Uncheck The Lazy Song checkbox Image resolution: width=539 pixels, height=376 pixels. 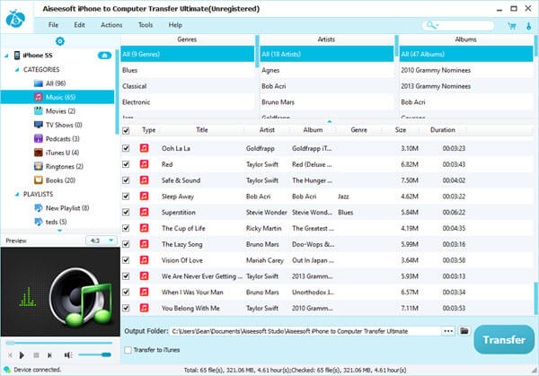126,244
